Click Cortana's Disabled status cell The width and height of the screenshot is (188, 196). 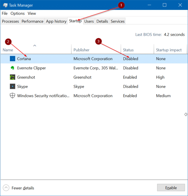click(x=131, y=59)
